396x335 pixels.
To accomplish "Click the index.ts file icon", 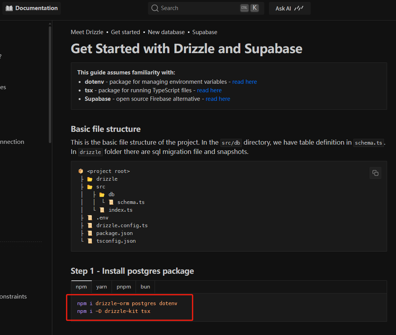I will pyautogui.click(x=102, y=210).
